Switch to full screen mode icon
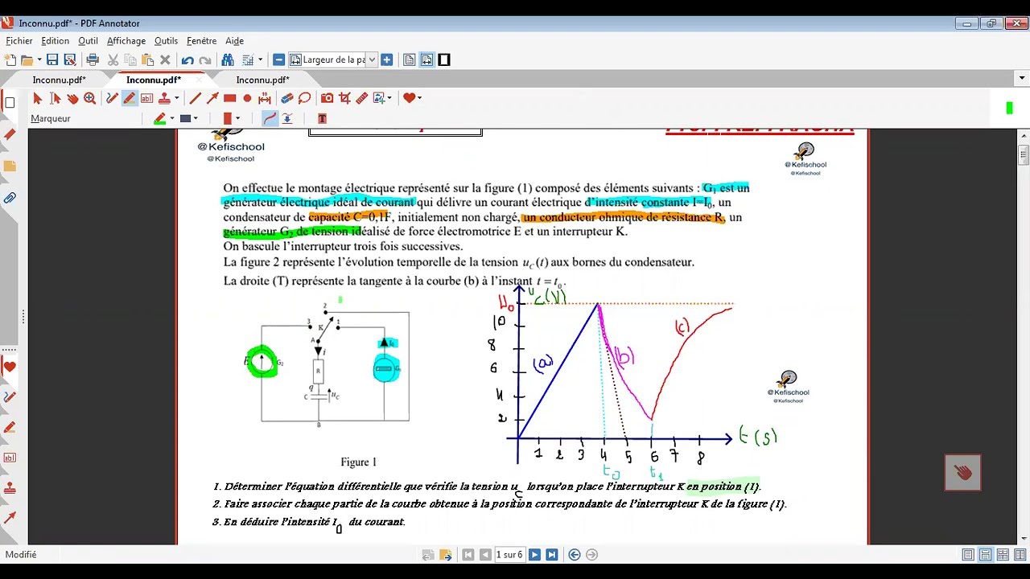This screenshot has width=1030, height=579. pos(444,60)
